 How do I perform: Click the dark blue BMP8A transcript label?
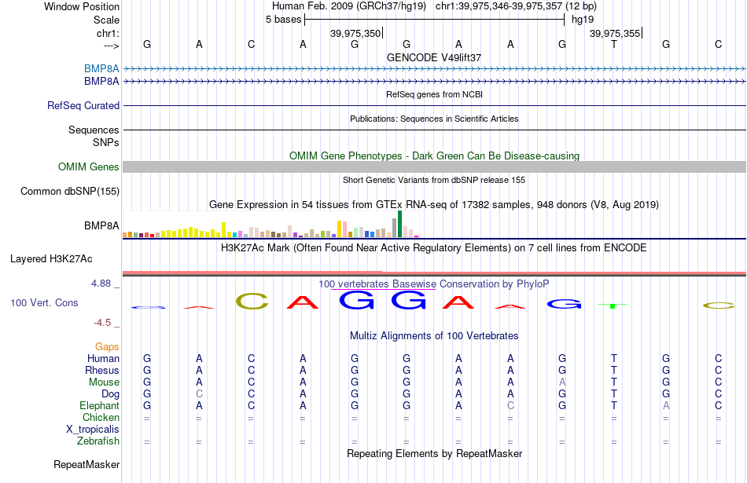coord(101,82)
